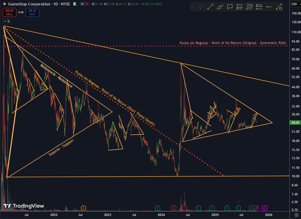Click the 2025 label on time axis
301x219 pixels.
click(x=215, y=215)
